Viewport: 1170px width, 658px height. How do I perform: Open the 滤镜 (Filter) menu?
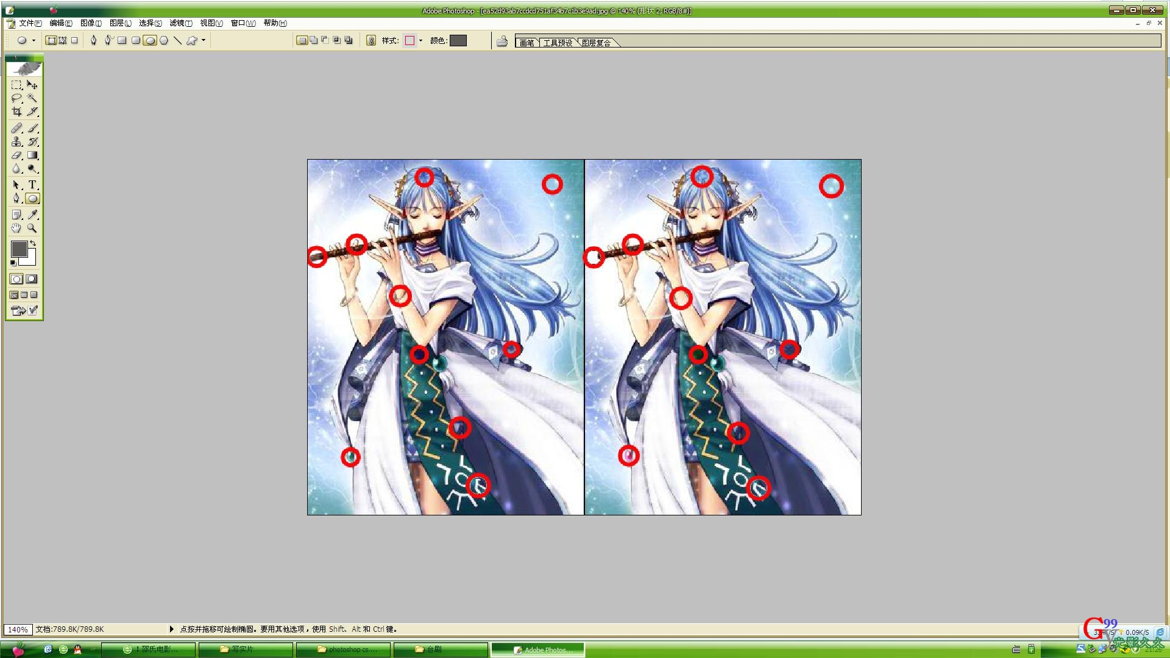click(x=180, y=23)
